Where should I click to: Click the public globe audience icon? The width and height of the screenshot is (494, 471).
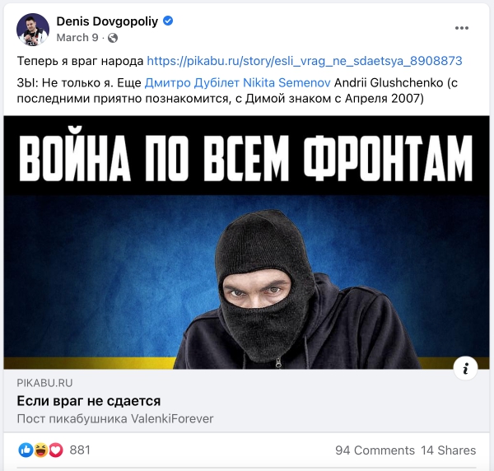pyautogui.click(x=113, y=38)
